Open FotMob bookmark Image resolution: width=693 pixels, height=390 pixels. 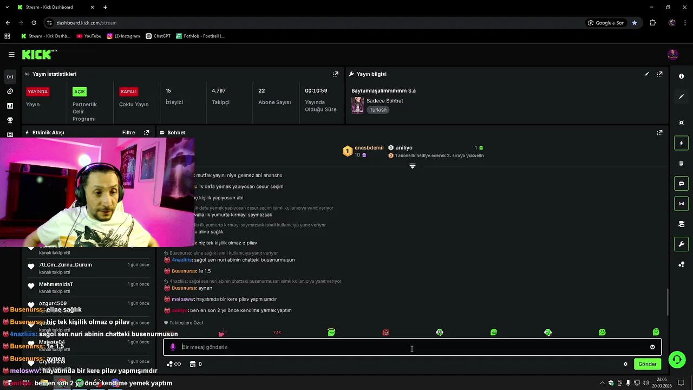tap(200, 36)
